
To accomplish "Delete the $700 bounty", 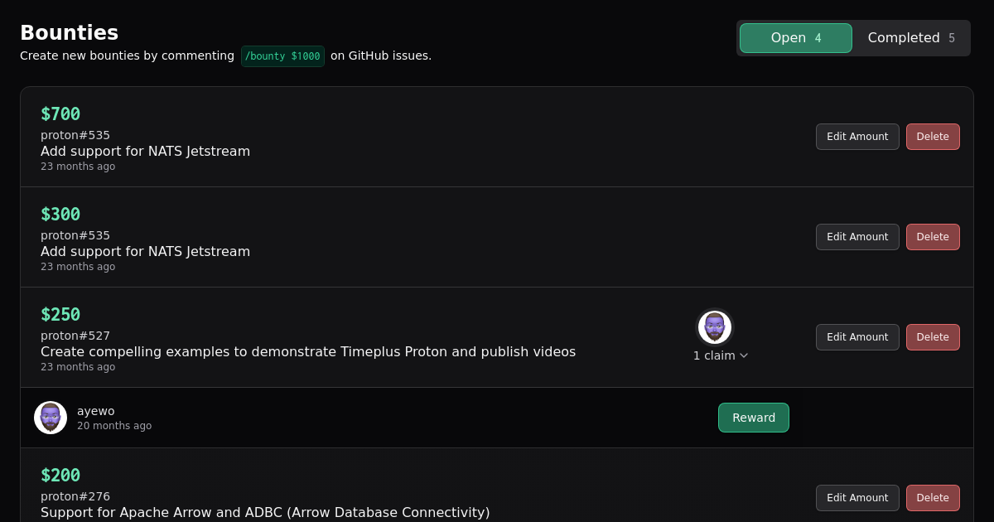I will 932,137.
